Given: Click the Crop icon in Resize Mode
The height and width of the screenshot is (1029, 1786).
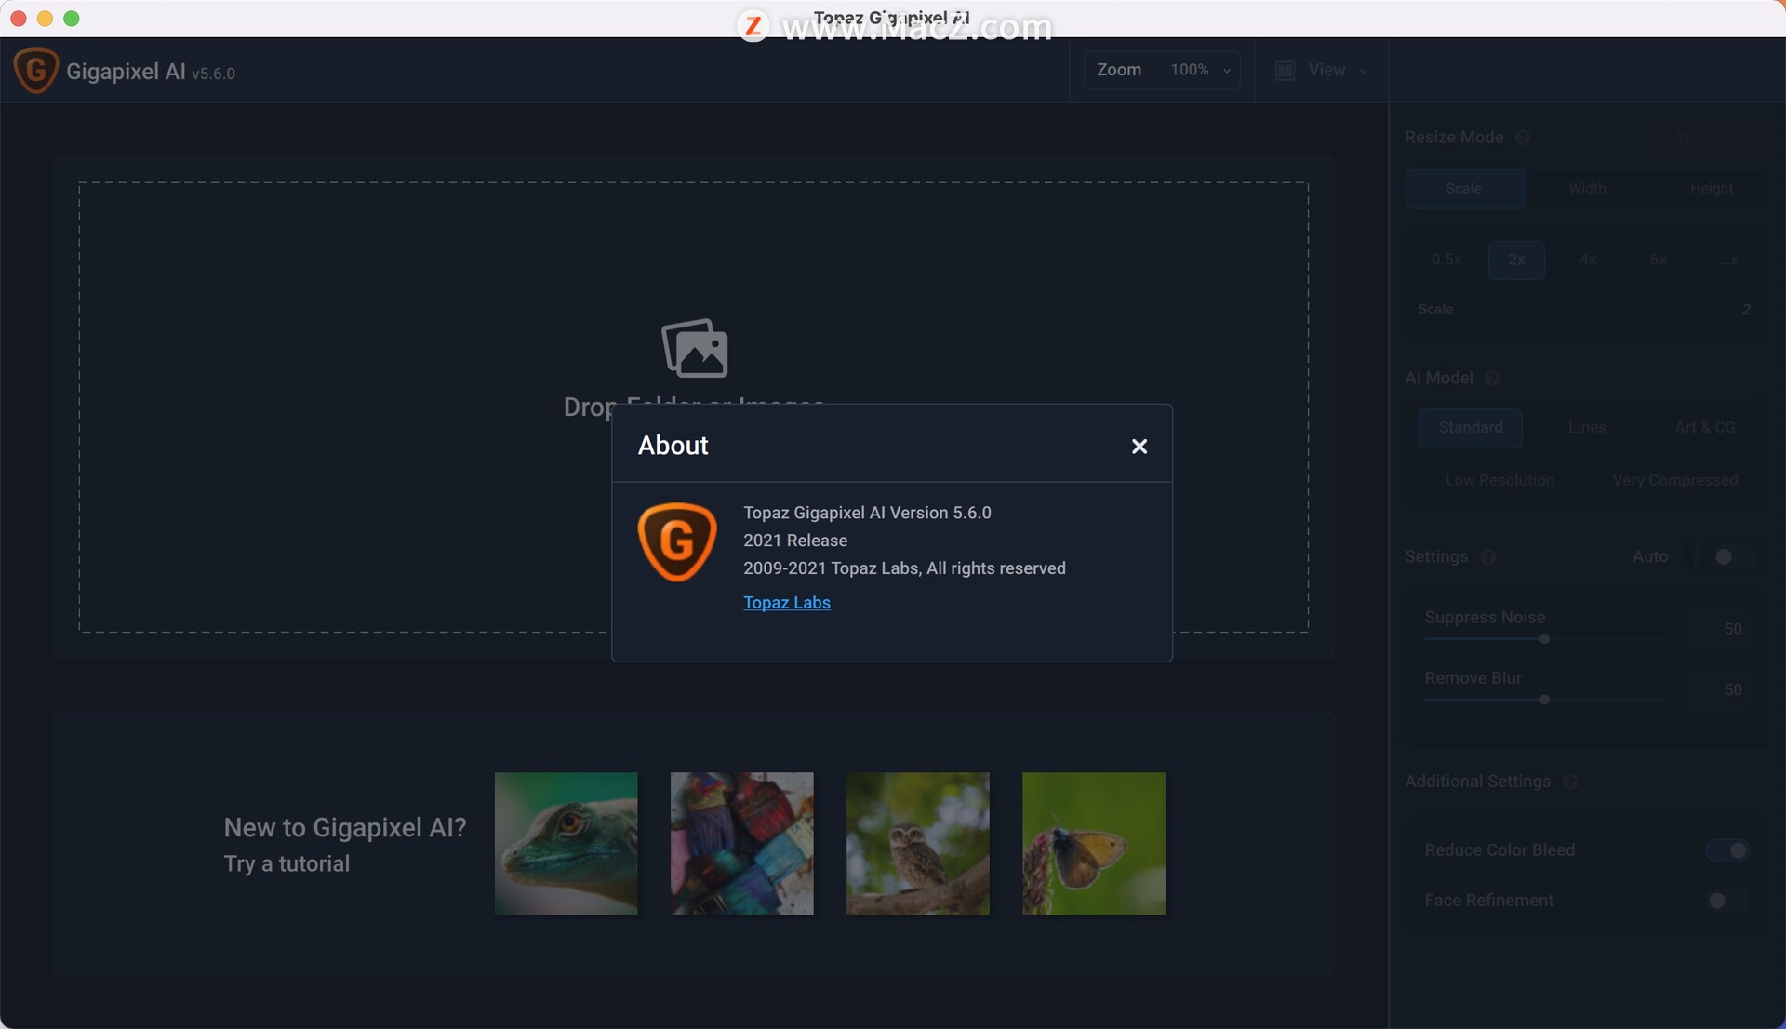Looking at the screenshot, I should click(x=1684, y=138).
